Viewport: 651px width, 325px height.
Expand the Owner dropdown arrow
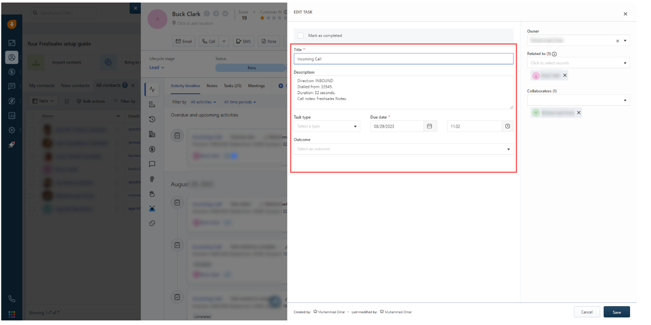point(626,41)
